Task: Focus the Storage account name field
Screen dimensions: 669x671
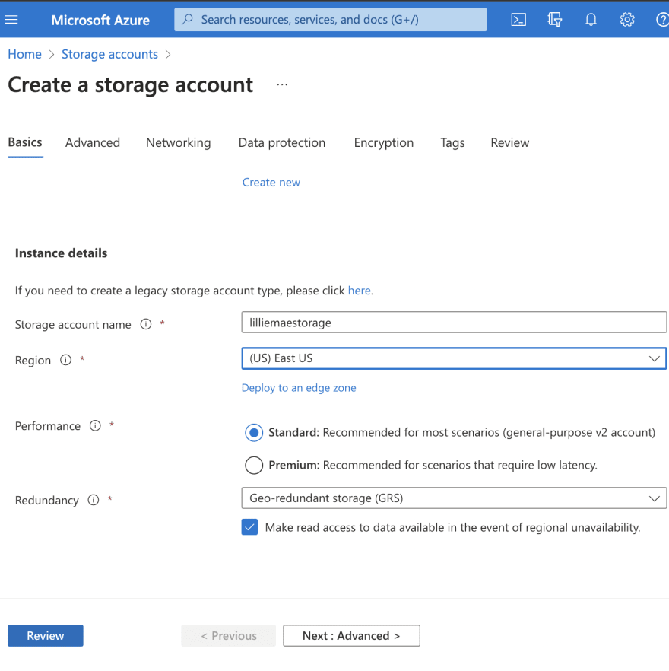Action: (x=454, y=323)
